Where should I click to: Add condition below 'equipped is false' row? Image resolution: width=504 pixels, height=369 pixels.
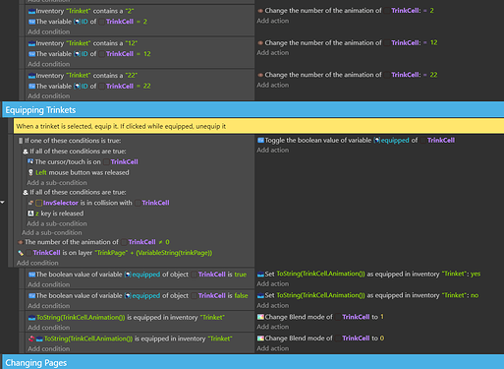[49, 306]
